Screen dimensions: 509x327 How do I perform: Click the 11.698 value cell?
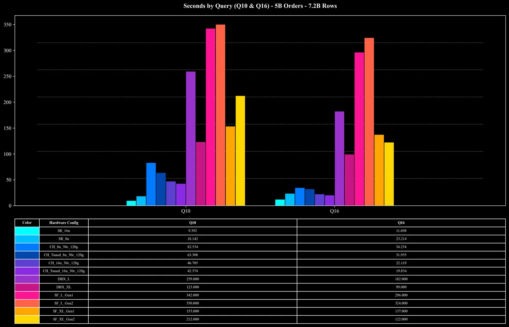click(401, 231)
